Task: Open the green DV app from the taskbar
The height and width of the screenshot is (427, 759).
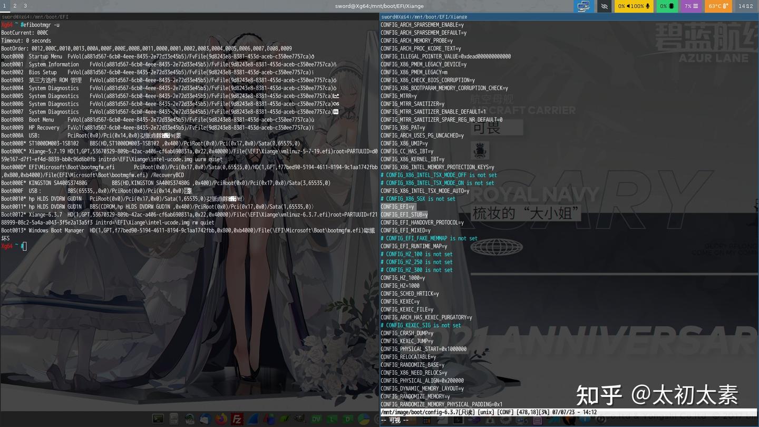Action: [315, 419]
